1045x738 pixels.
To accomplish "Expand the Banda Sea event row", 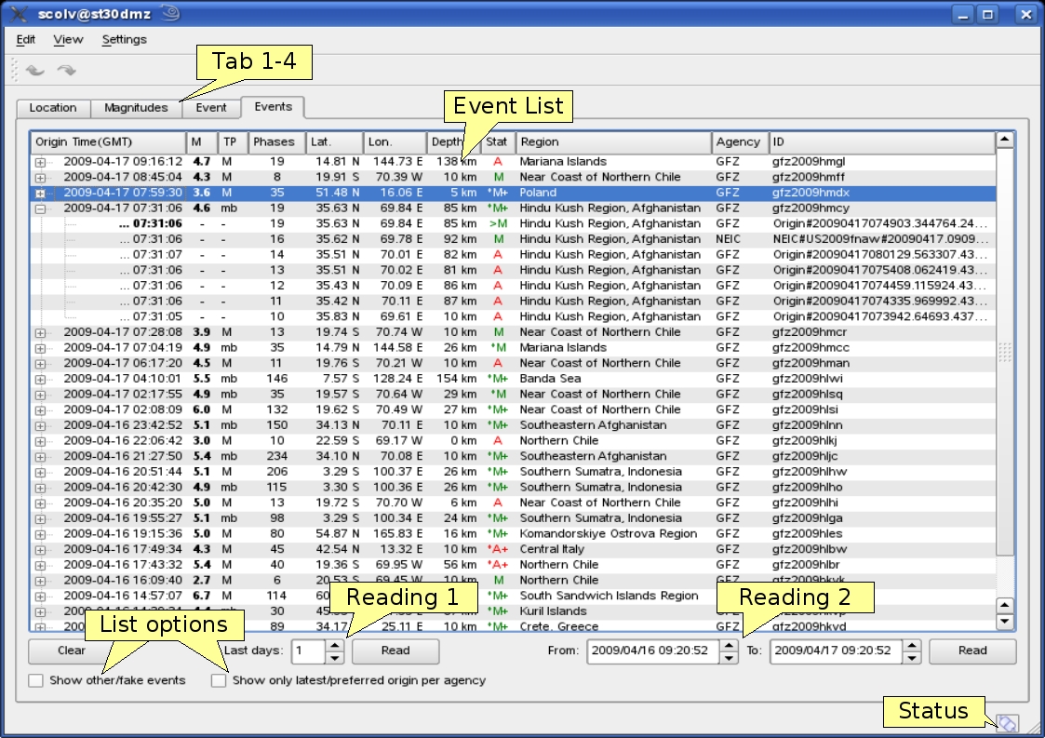I will (40, 379).
